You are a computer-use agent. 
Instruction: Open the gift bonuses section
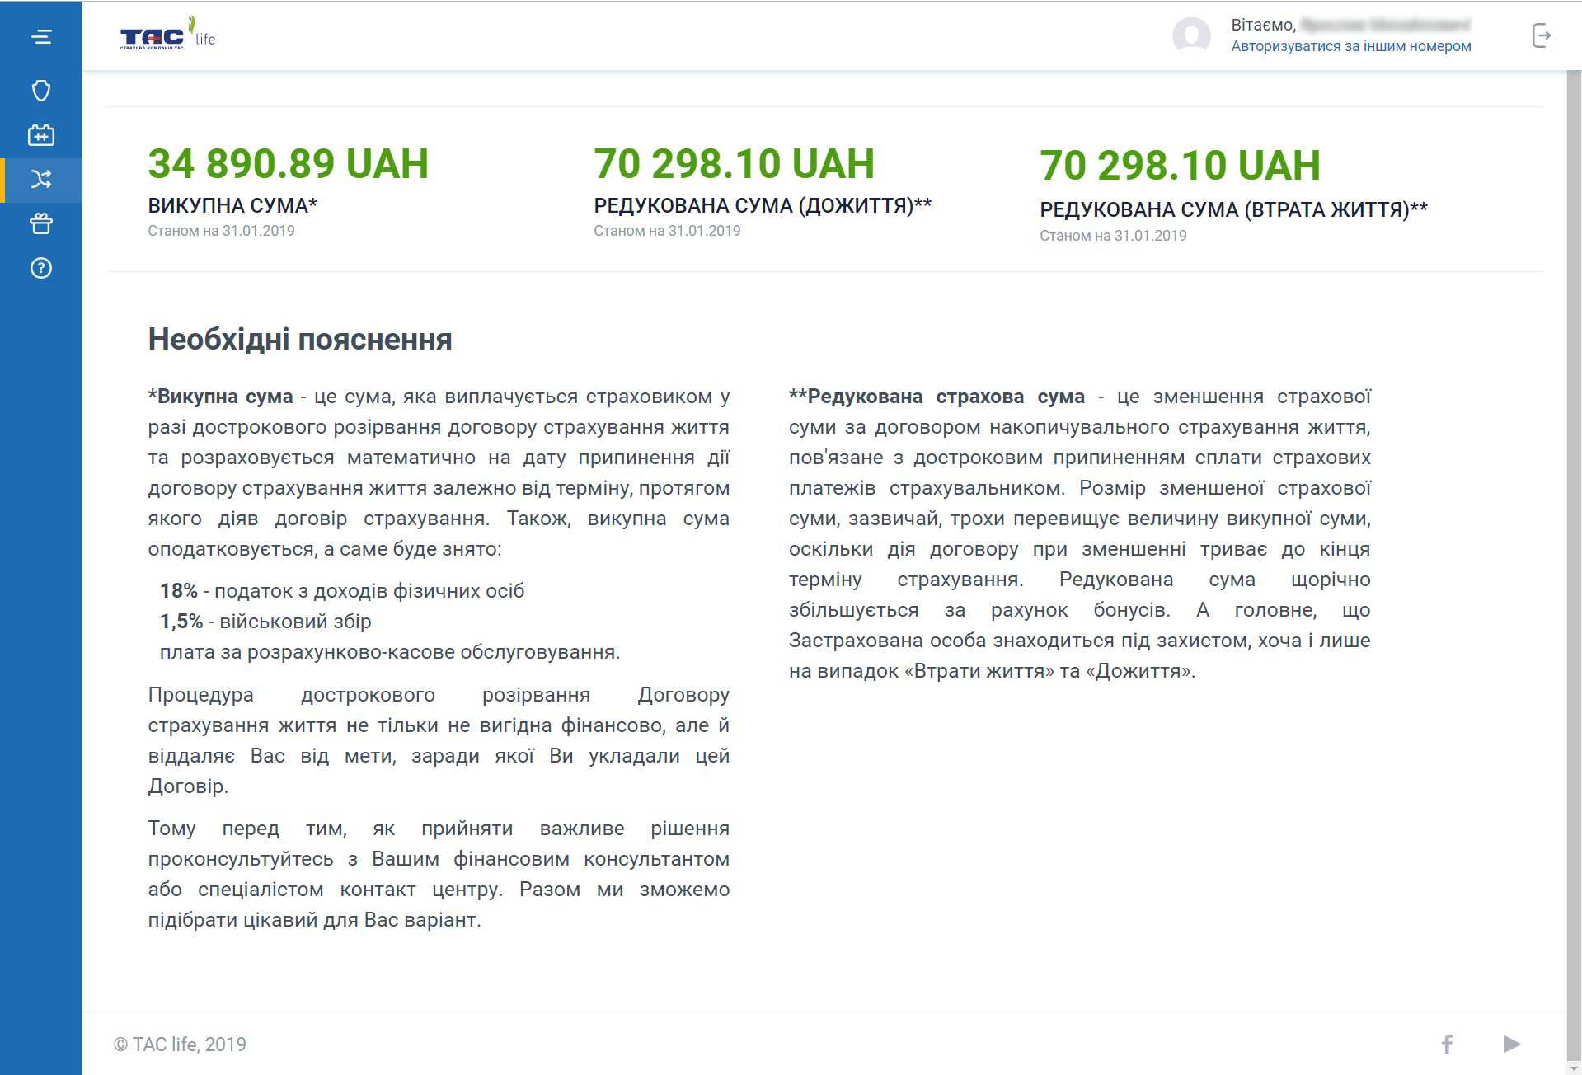pyautogui.click(x=40, y=223)
